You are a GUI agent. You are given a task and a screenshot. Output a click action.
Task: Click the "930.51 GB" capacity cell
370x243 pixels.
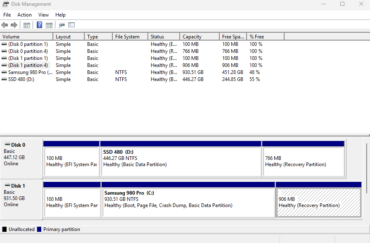pos(193,72)
